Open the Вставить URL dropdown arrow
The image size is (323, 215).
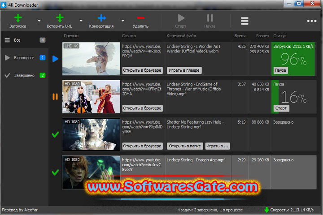click(81, 21)
